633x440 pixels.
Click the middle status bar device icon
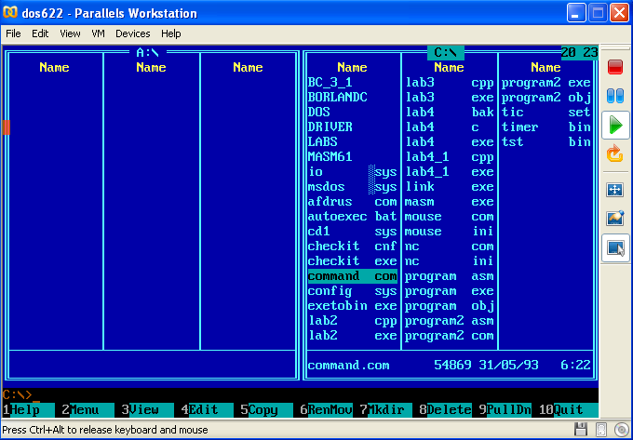click(x=601, y=430)
